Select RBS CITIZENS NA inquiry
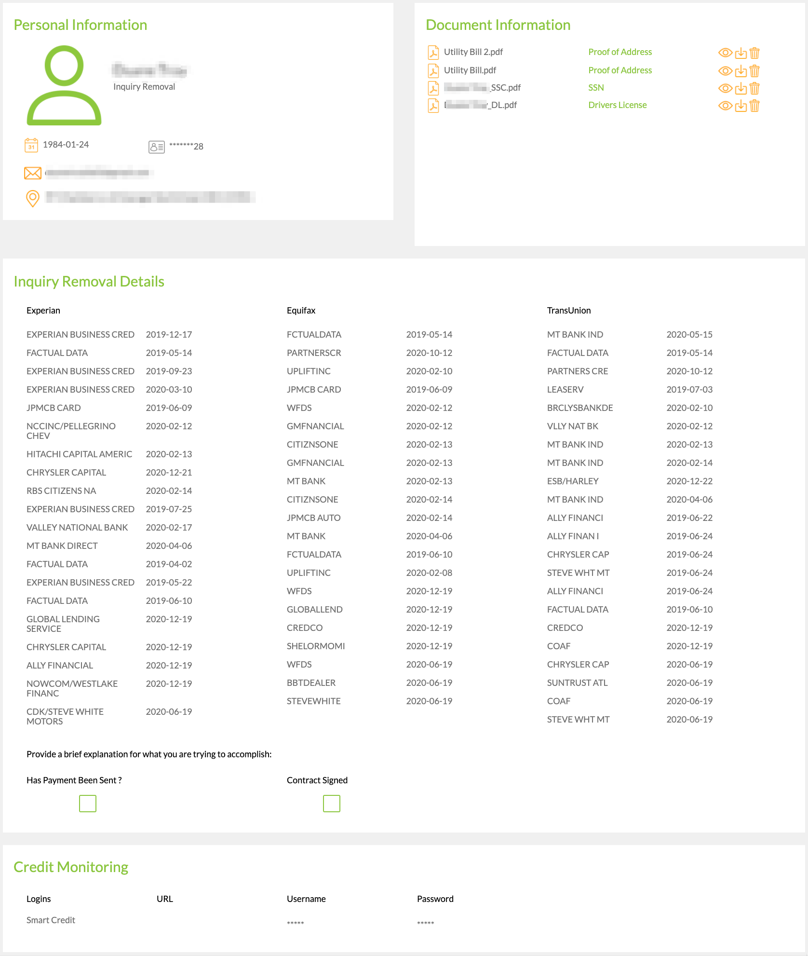 pyautogui.click(x=61, y=491)
